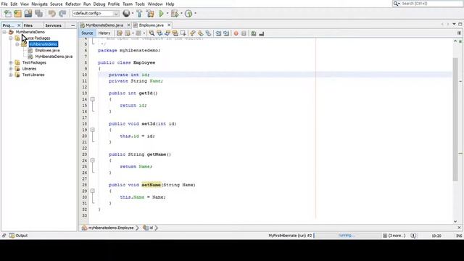Image resolution: width=464 pixels, height=261 pixels.
Task: Click the Toggle Highlight Search icon
Action: 175,33
